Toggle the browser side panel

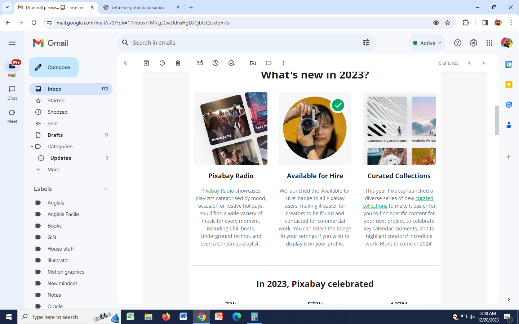click(x=485, y=23)
